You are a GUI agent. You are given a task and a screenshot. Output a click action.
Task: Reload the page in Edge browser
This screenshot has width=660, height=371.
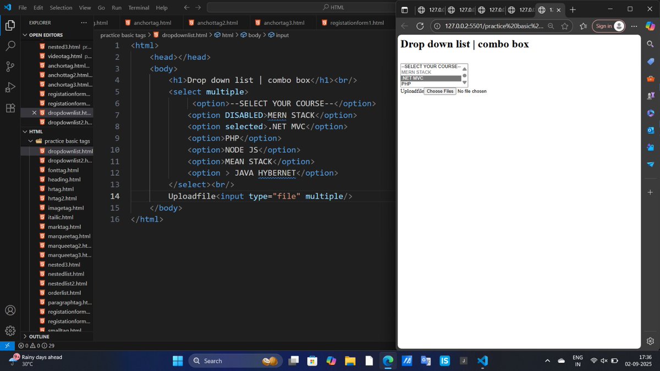(x=420, y=26)
